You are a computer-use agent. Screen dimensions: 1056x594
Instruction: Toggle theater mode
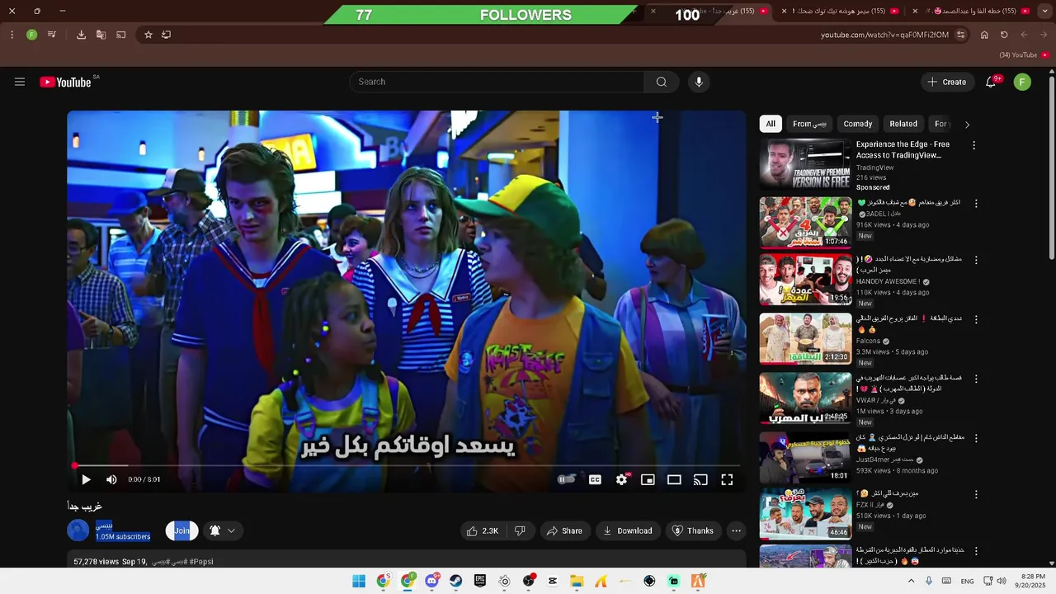click(674, 479)
